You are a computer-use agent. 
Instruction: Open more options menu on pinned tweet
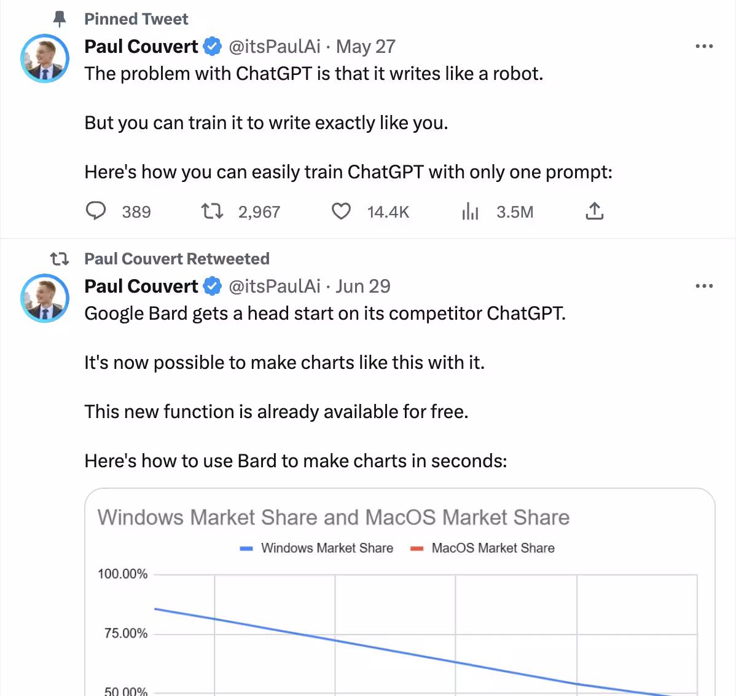click(703, 46)
